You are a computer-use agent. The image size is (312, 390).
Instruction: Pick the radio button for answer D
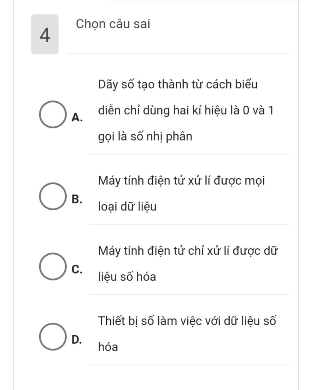pos(52,337)
